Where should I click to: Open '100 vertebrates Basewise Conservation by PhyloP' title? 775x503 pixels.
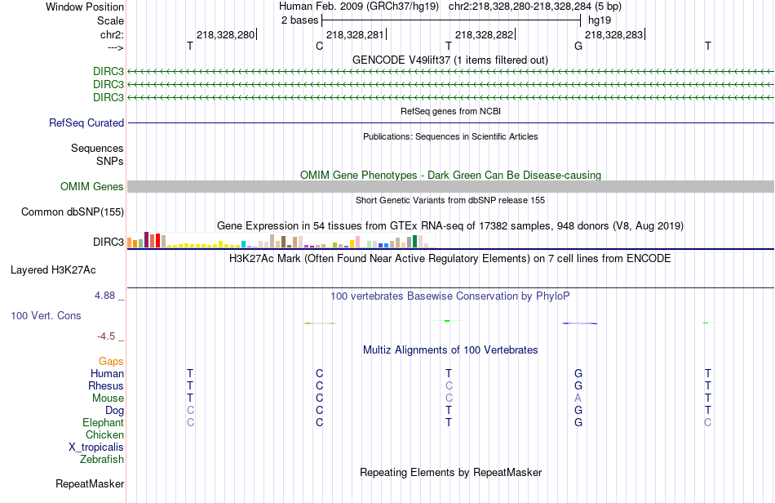pyautogui.click(x=450, y=296)
